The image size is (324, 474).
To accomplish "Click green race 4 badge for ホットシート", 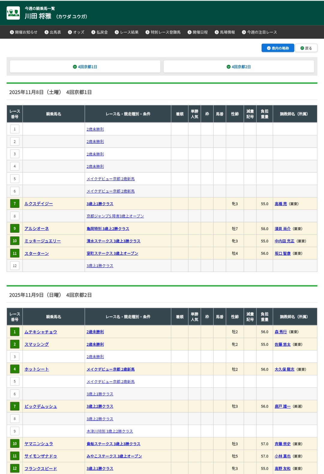I will point(15,369).
